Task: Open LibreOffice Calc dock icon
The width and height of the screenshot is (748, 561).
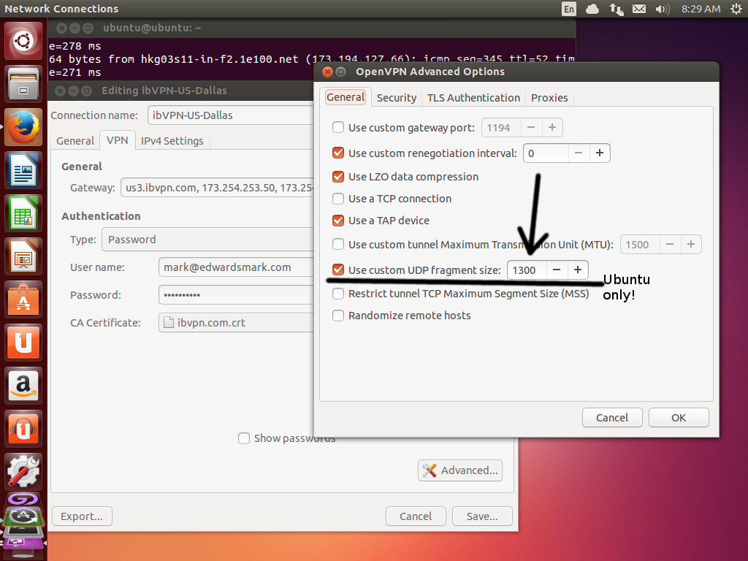Action: tap(23, 213)
